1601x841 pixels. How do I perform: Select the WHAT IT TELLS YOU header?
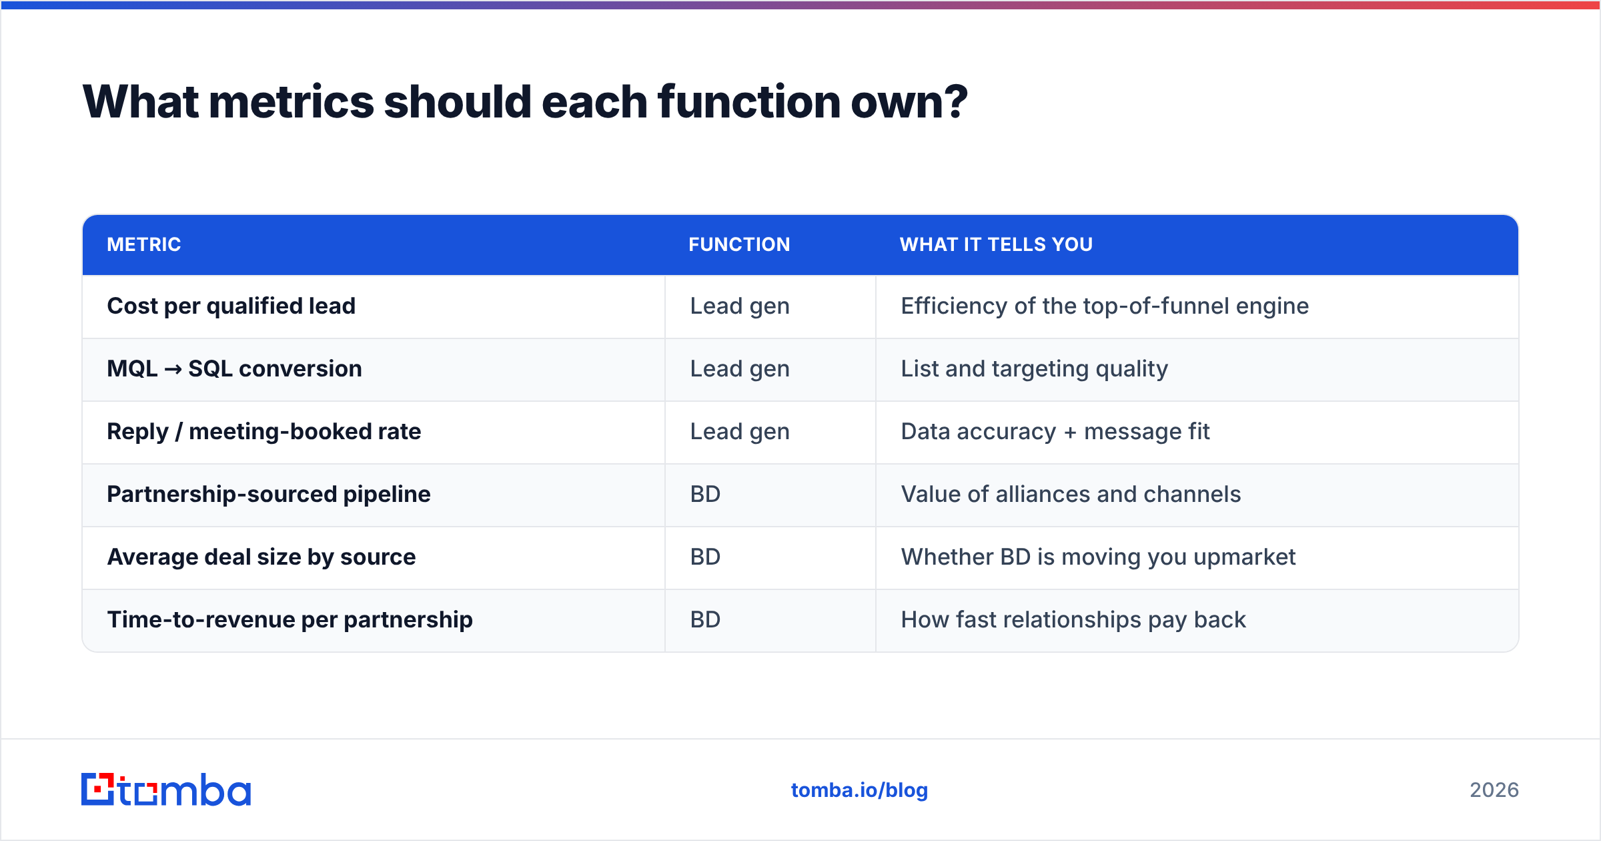pos(996,244)
